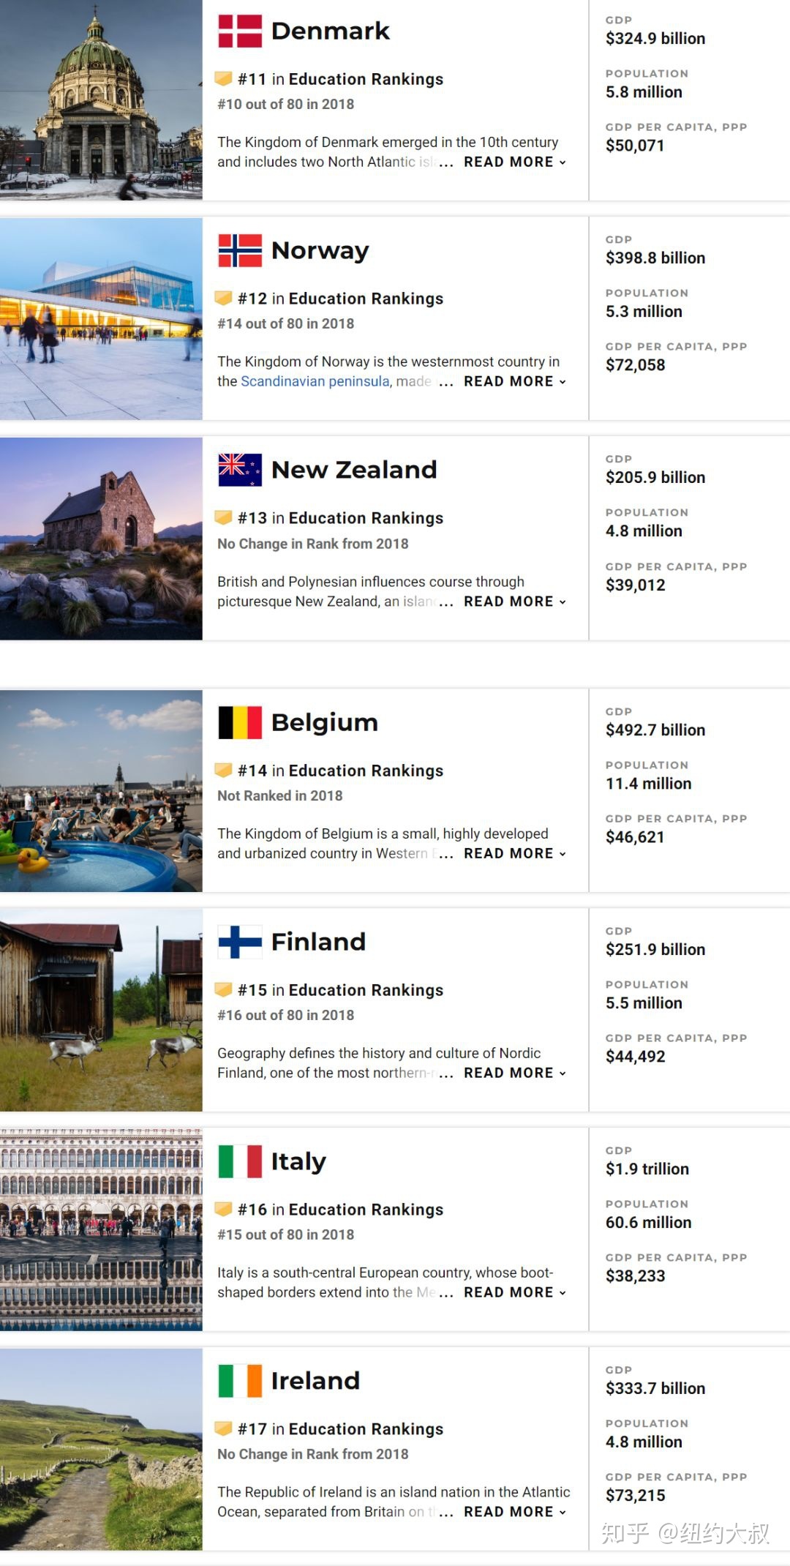Open the Norway opera house photo
This screenshot has width=790, height=1566.
point(101,319)
